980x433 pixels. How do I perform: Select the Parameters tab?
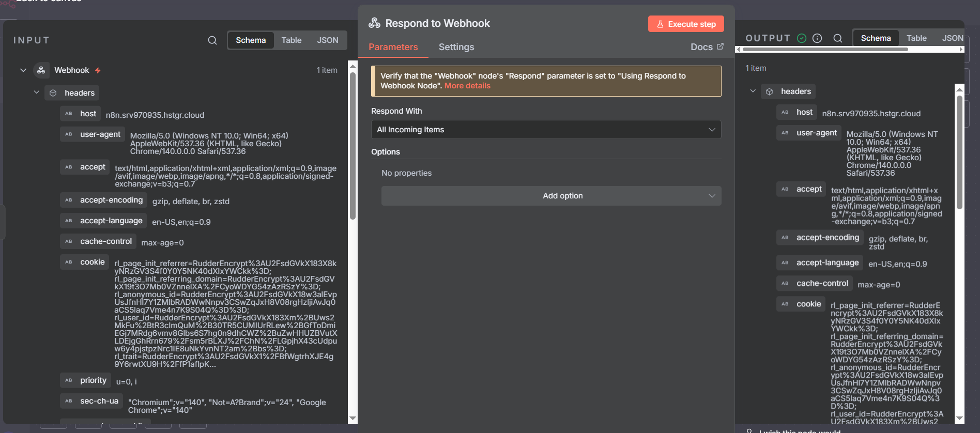pos(393,47)
